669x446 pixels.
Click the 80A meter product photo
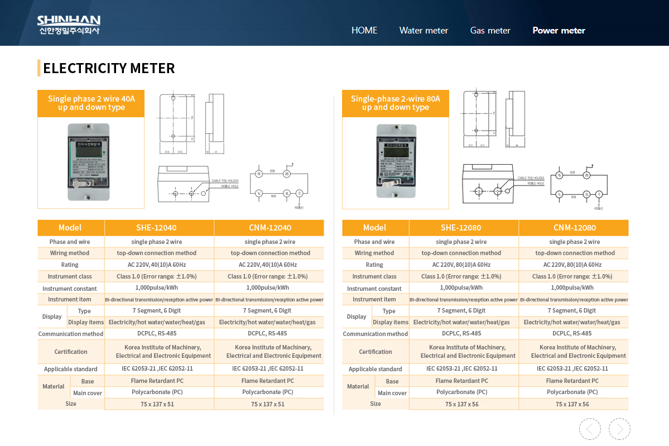[396, 161]
